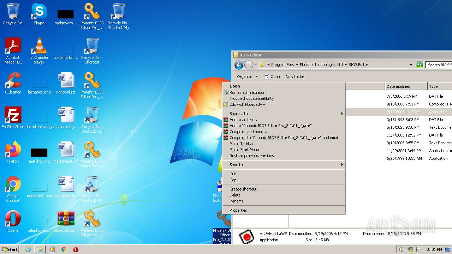Sort by the Type column header
This screenshot has height=254, width=452.
(440, 86)
